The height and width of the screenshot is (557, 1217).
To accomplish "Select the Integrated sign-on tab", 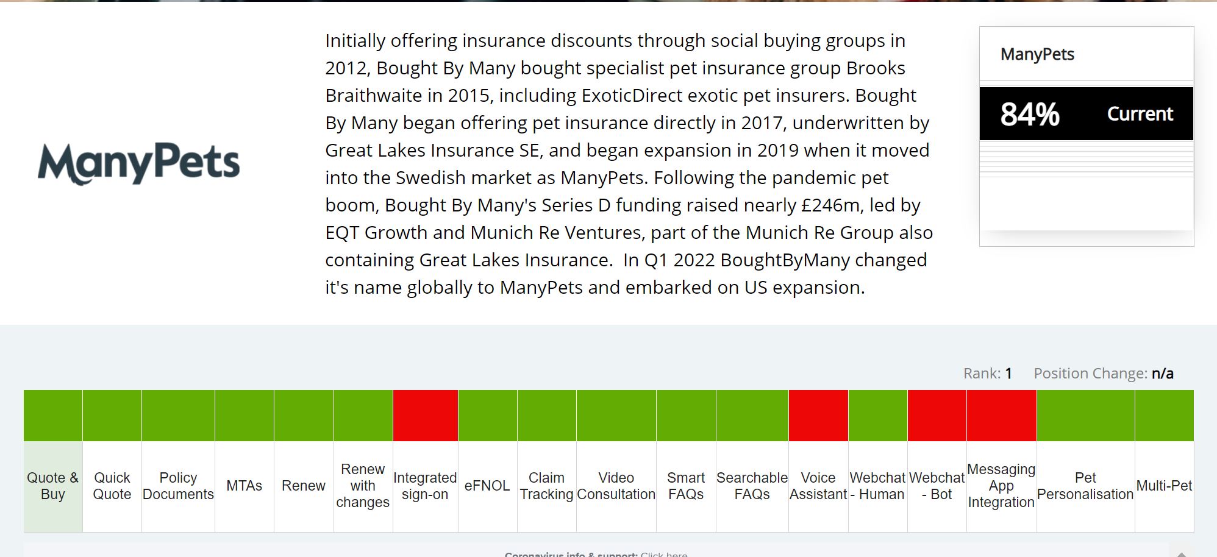I will [425, 486].
